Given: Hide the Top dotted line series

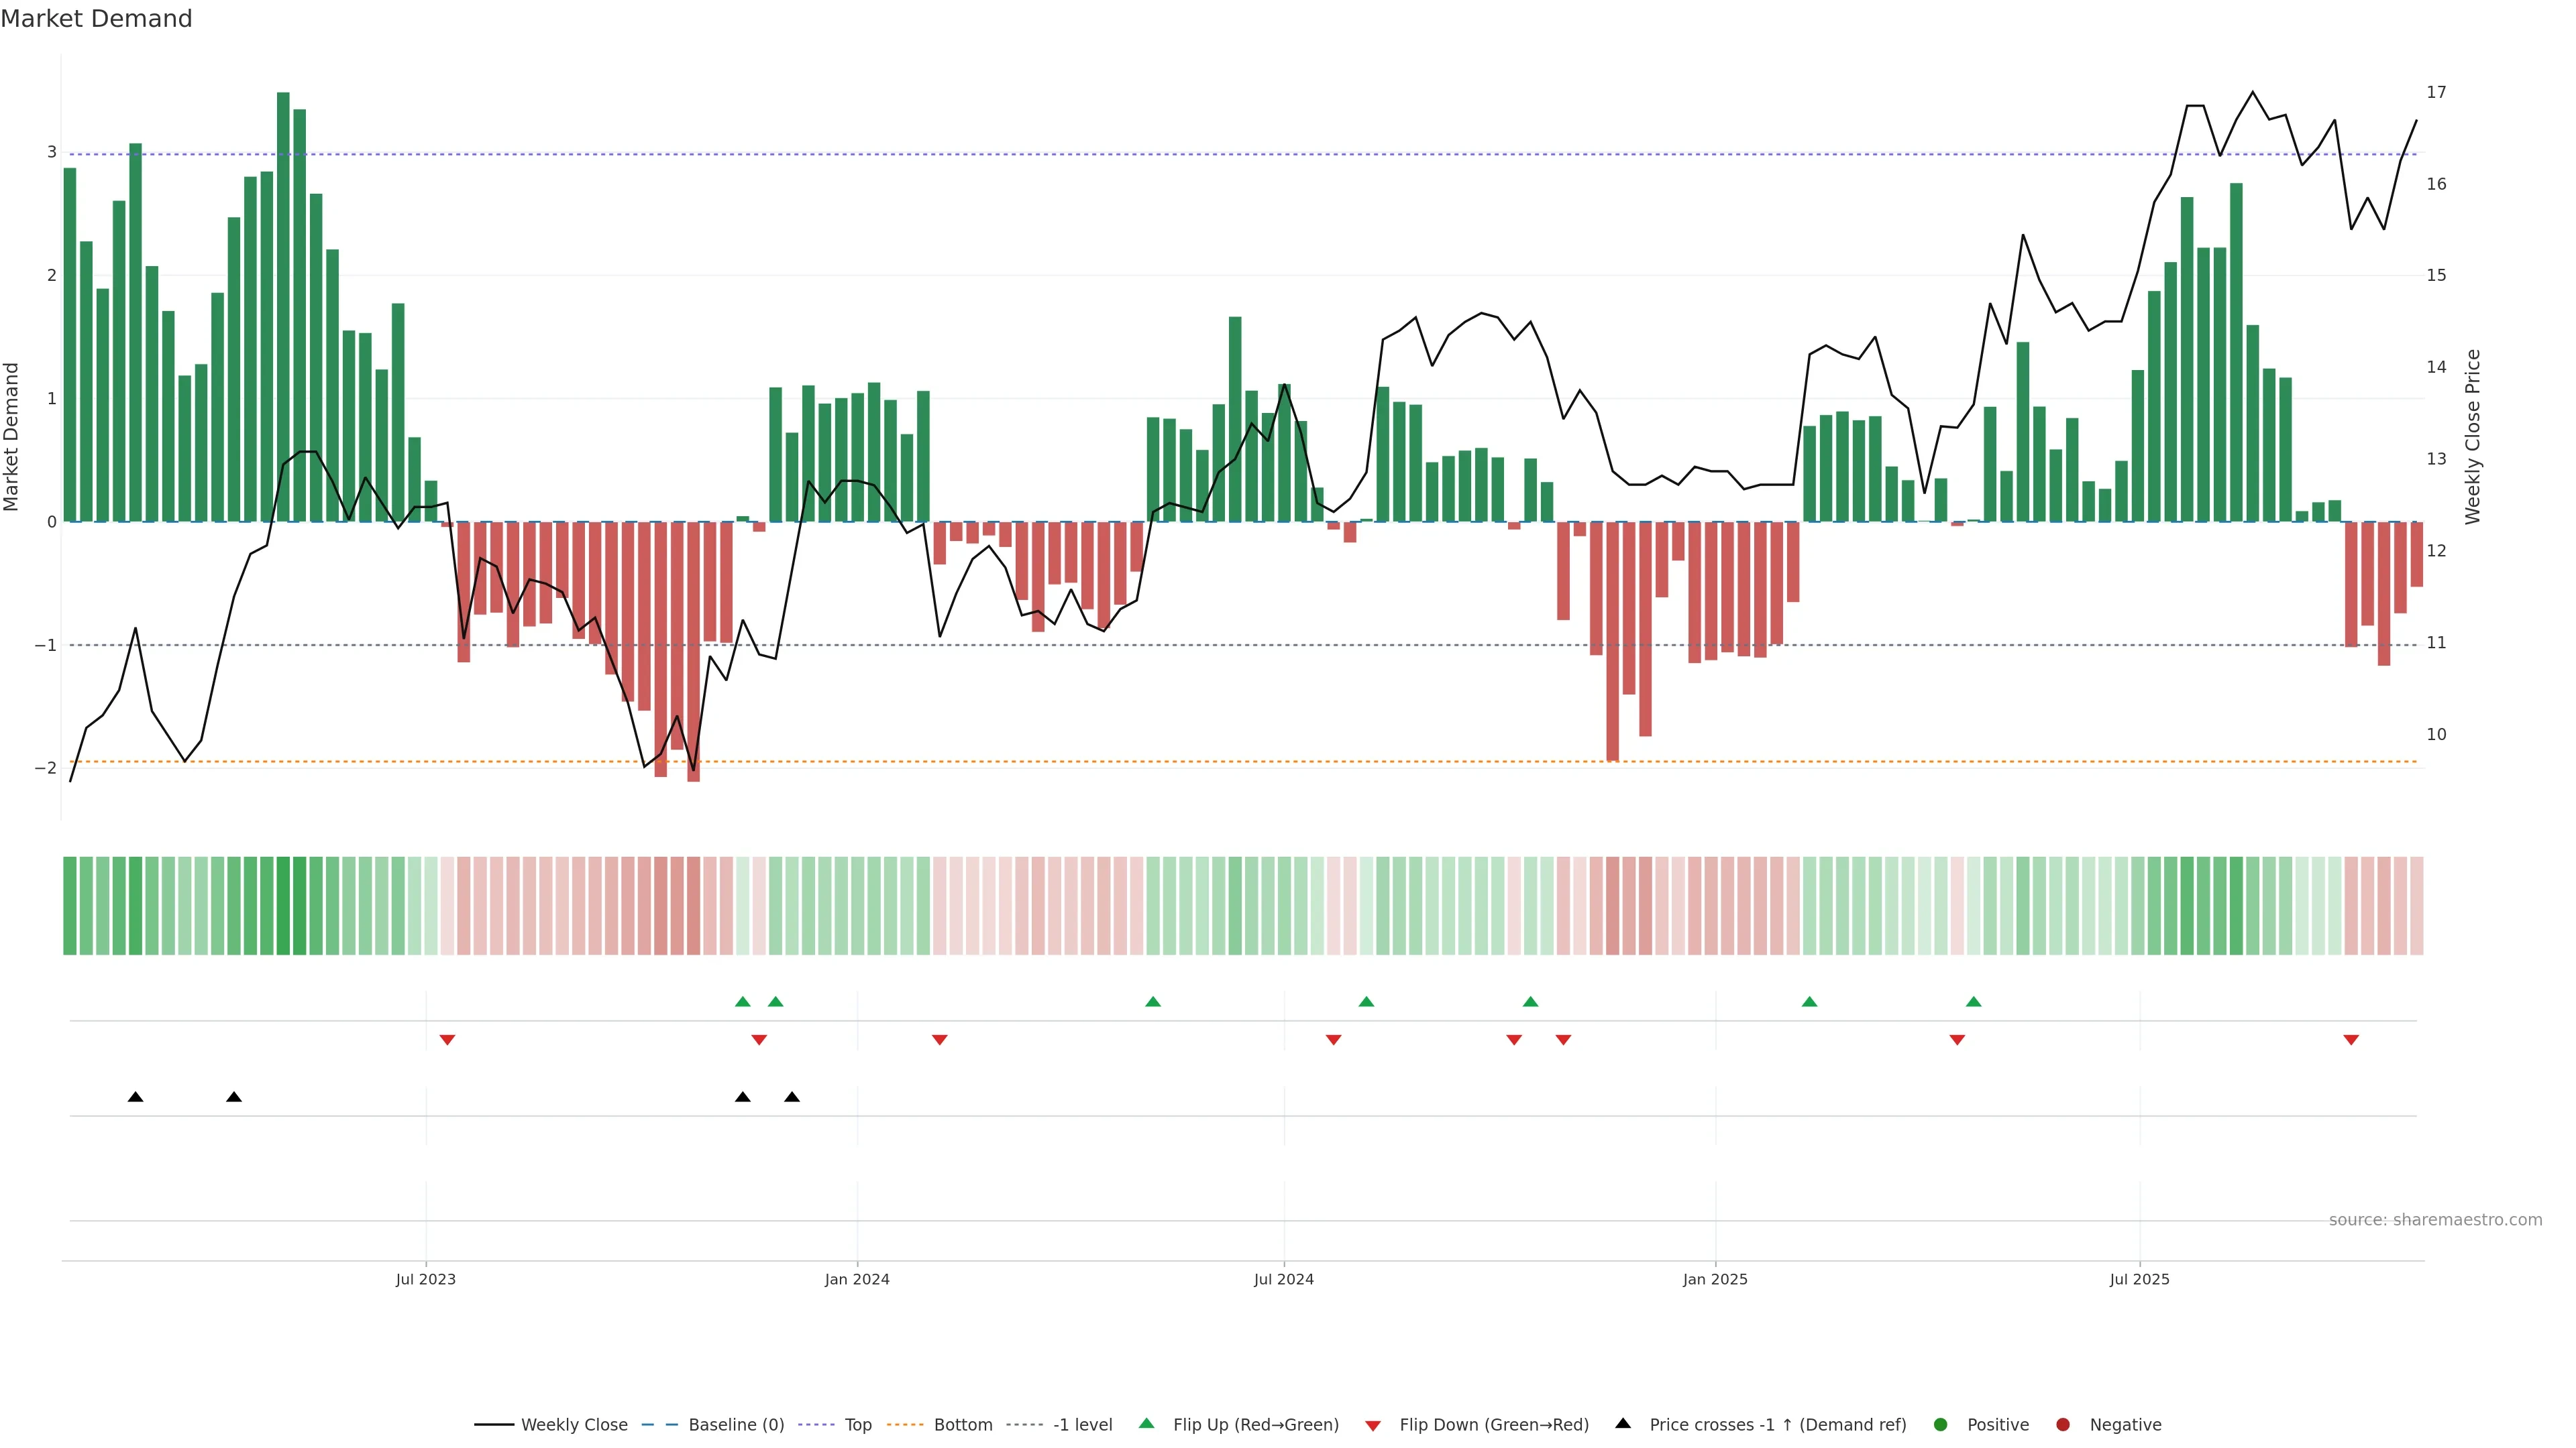Looking at the screenshot, I should (857, 1425).
